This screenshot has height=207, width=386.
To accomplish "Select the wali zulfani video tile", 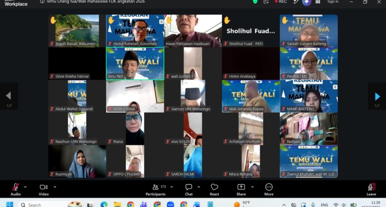I will coord(193,63).
